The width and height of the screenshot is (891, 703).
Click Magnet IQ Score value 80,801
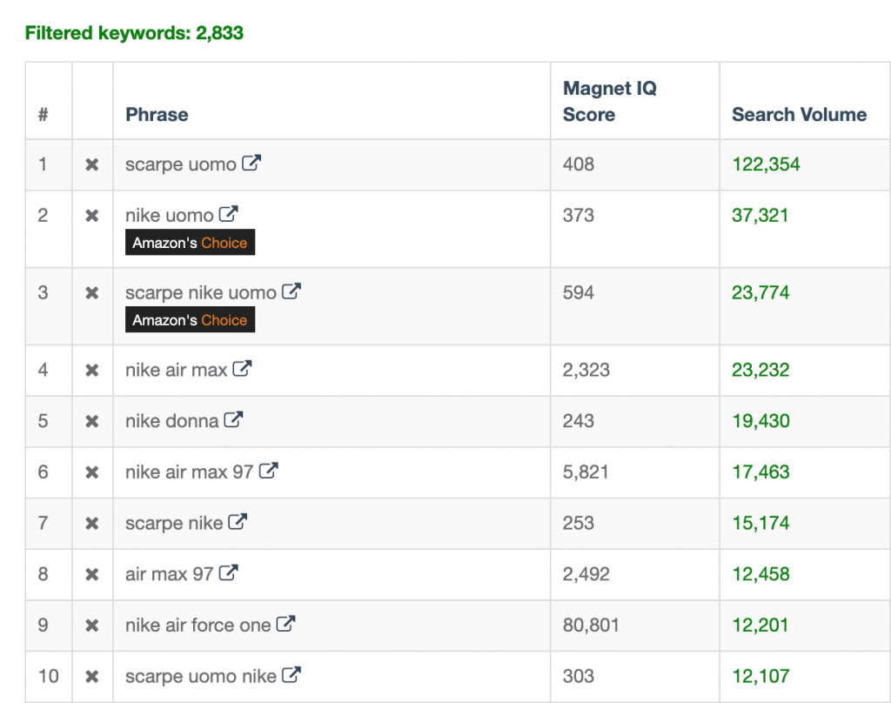(591, 626)
